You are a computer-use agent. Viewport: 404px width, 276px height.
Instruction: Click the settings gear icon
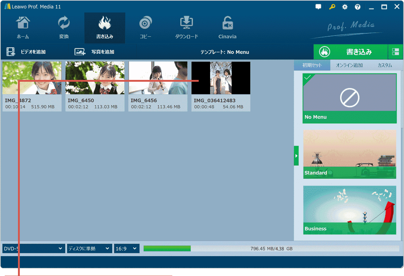345,7
